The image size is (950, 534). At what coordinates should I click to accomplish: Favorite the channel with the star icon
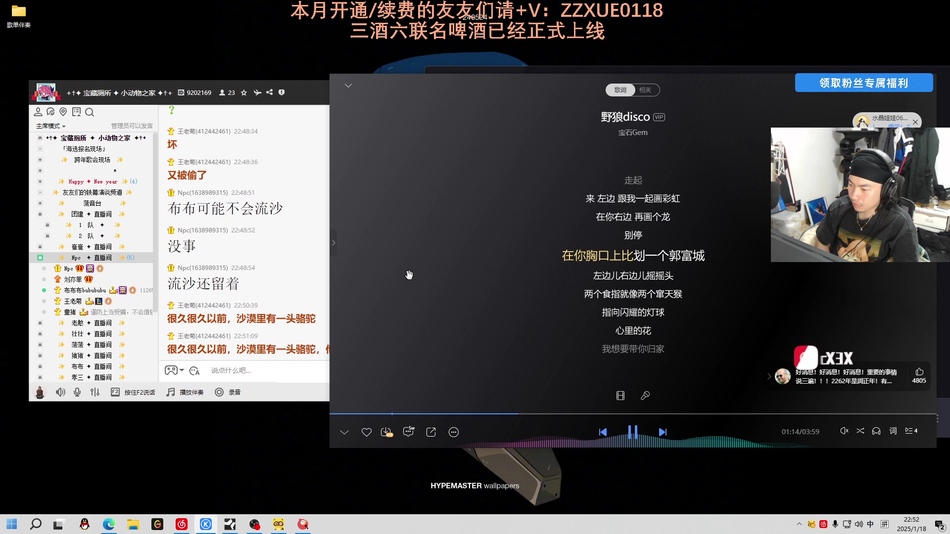coord(243,92)
